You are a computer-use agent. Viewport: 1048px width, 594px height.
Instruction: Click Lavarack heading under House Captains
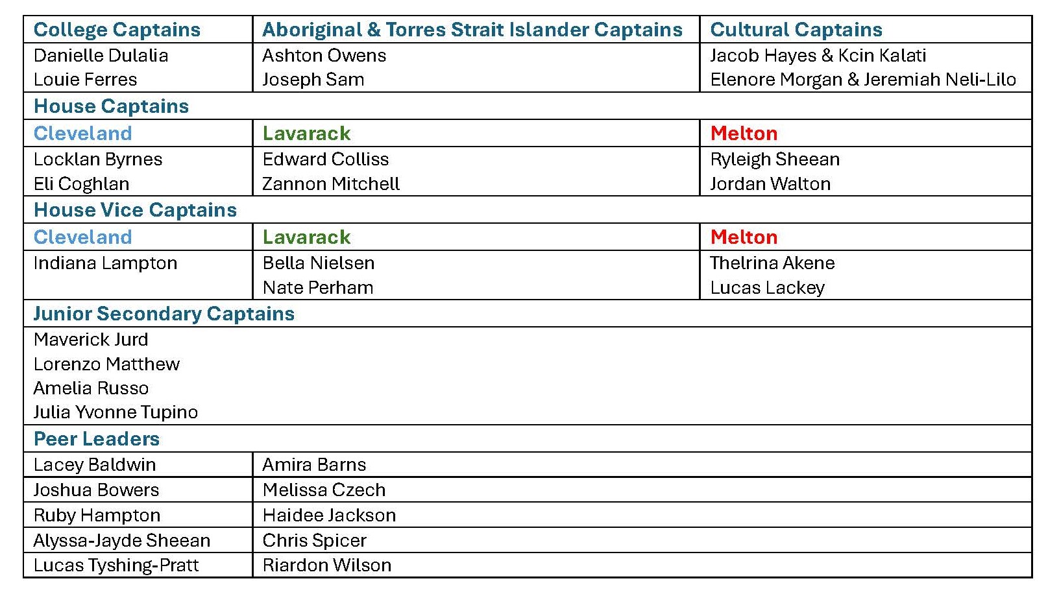click(x=306, y=134)
